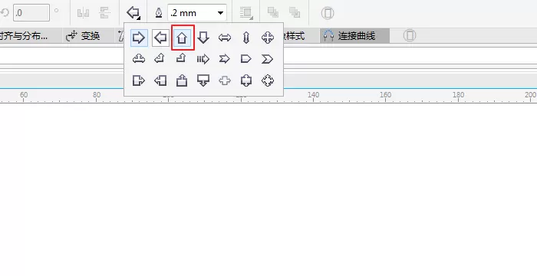Select the right arrow callout shape

tap(139, 80)
